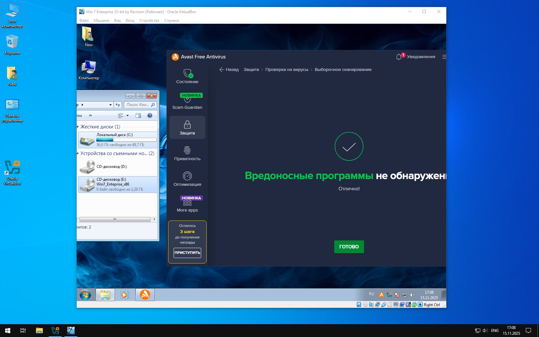Viewport: 539px width, 337px height.
Task: Click VirtualBox recording status icon
Action: click(402, 305)
